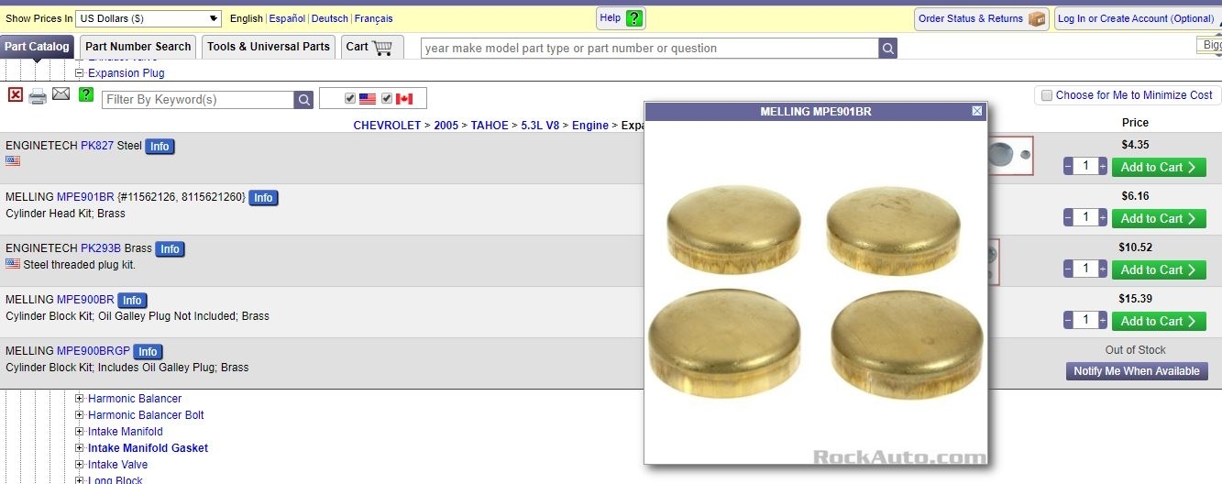Screen dimensions: 1222x484
Task: Toggle the US flag checkbox
Action: coord(350,98)
